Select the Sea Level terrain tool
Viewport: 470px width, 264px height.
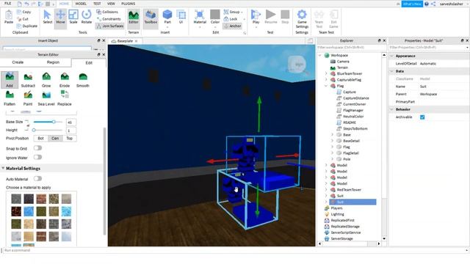(46, 98)
